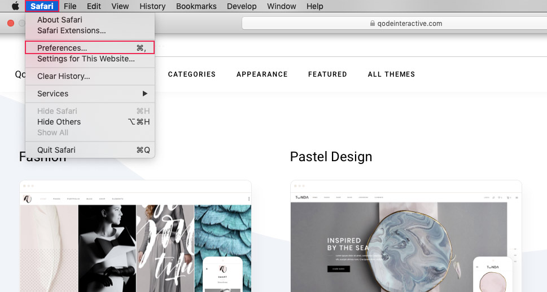547x292 pixels.
Task: Open the Edit menu
Action: pyautogui.click(x=94, y=6)
